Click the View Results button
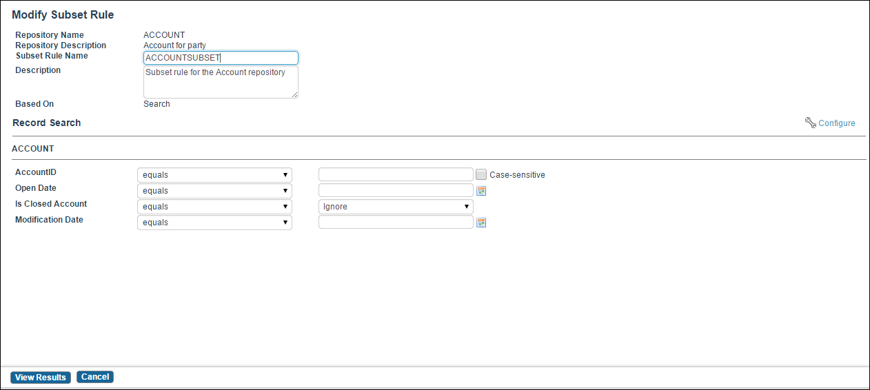Viewport: 870px width, 390px height. point(41,378)
